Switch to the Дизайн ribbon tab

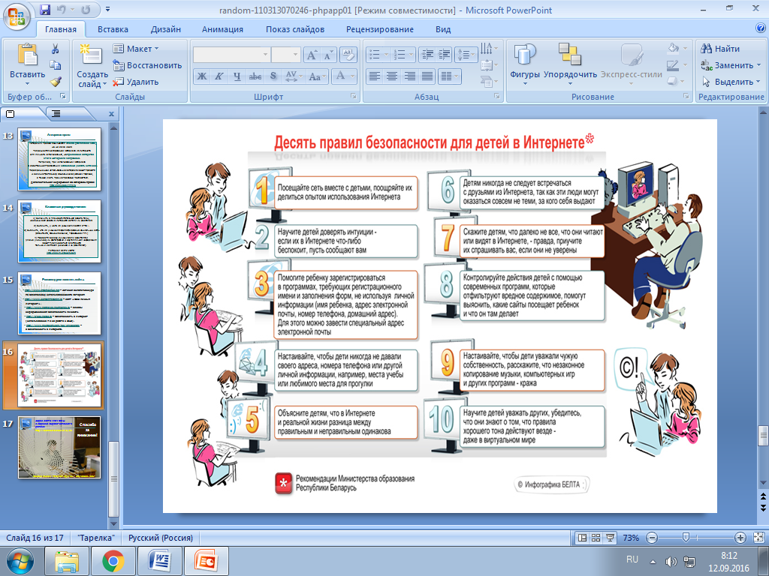[166, 29]
